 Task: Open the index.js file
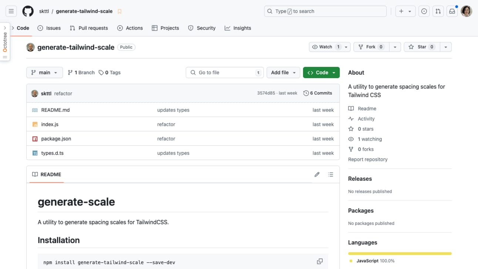pos(50,124)
